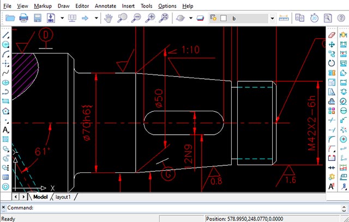
Task: Select the Line draw tool
Action: coord(5,35)
